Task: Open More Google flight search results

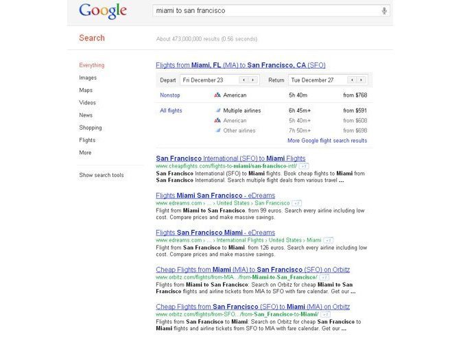Action: coord(327,141)
